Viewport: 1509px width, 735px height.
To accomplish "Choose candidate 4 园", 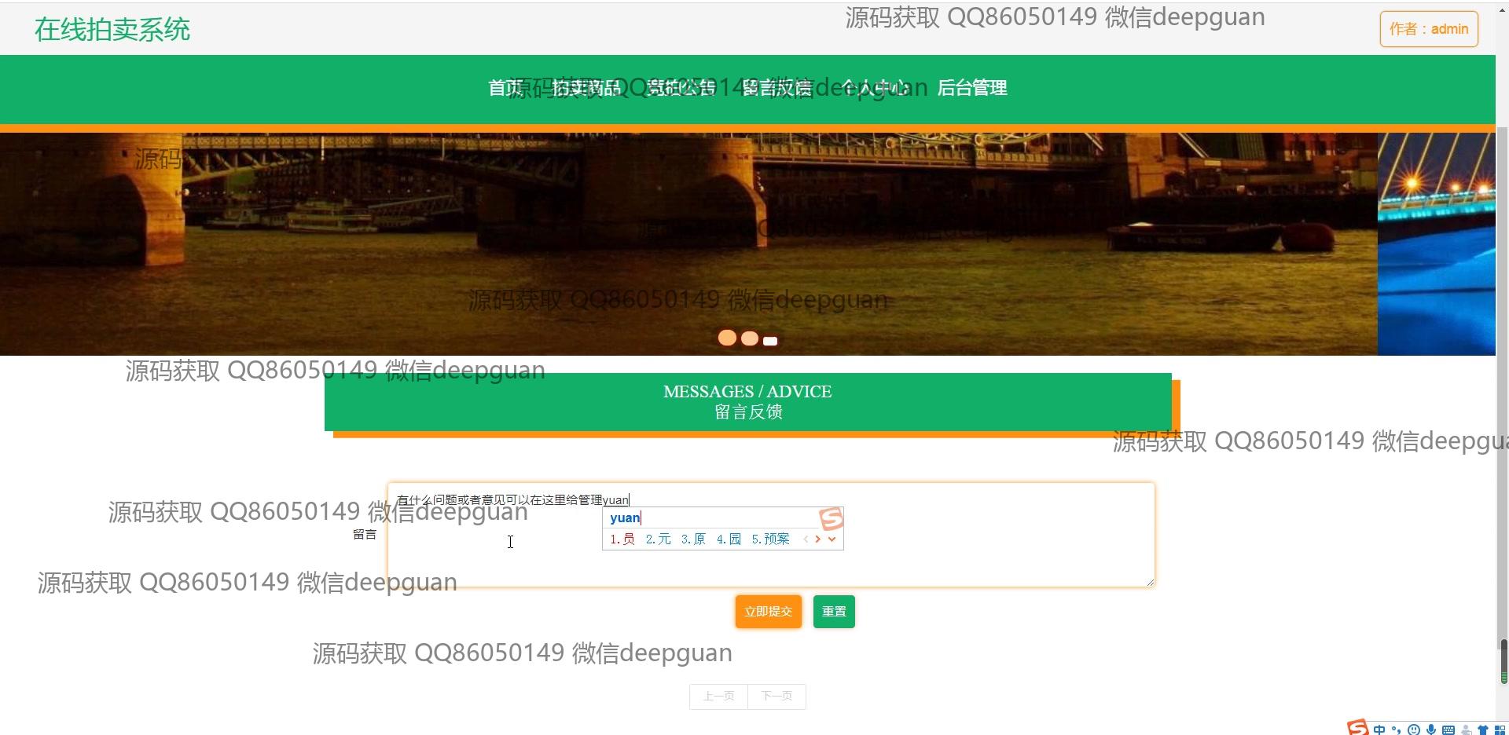I will [729, 539].
